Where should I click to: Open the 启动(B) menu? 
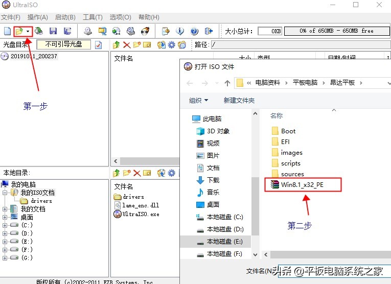[x=65, y=17]
